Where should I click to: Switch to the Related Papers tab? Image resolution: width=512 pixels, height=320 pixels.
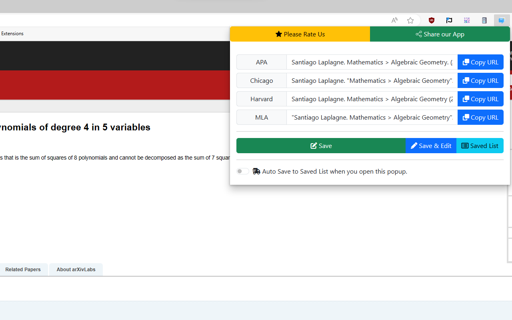point(23,269)
